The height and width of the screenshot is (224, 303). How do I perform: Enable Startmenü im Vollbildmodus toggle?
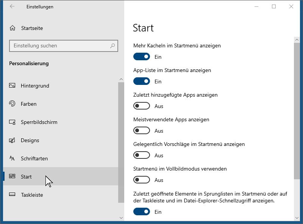point(141,180)
